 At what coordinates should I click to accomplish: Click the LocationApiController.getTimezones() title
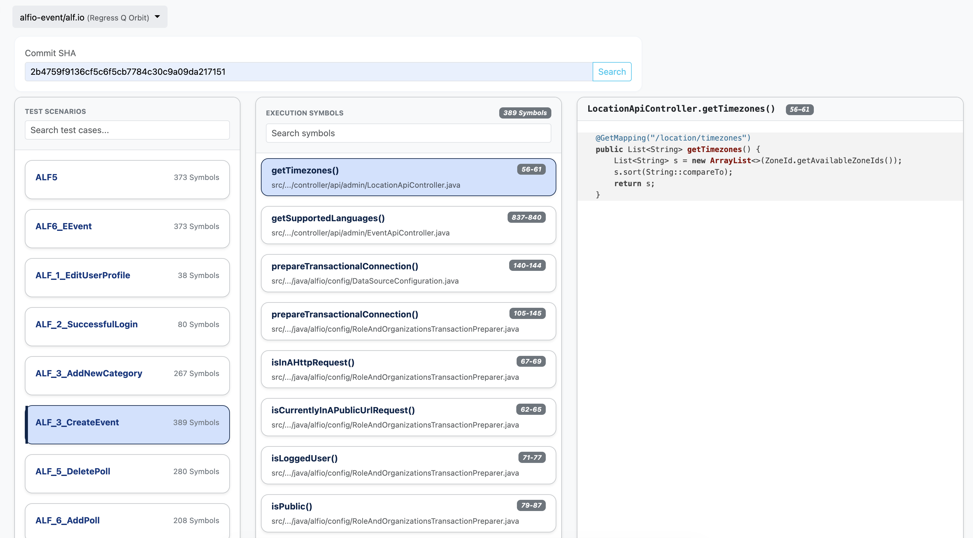[x=681, y=109]
